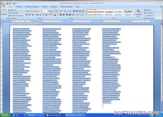Click the Найти find button

pyautogui.click(x=148, y=10)
